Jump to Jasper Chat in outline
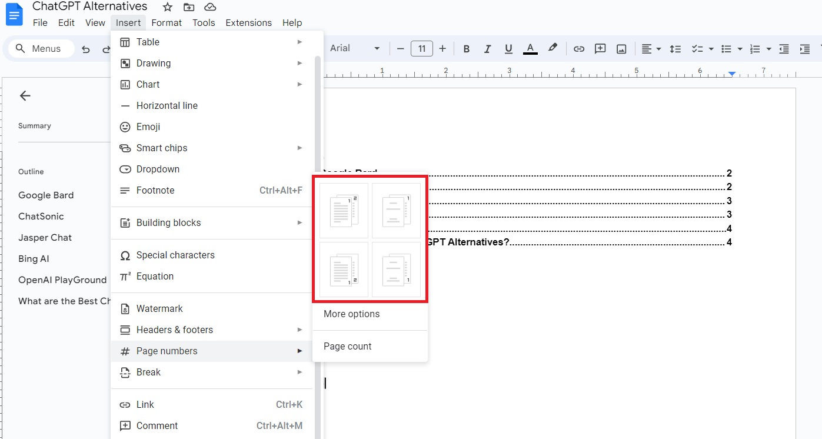The image size is (822, 439). coord(45,237)
